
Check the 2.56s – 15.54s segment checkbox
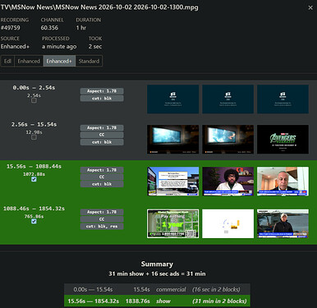pyautogui.click(x=34, y=137)
